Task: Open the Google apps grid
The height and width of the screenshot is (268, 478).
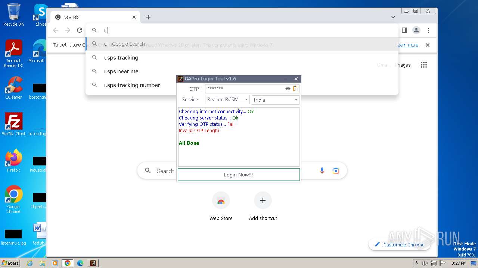Action: pos(424,65)
